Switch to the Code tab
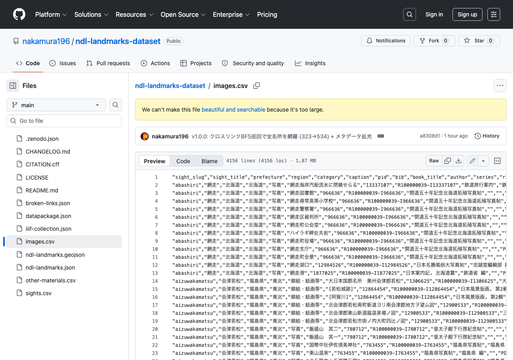 28,63
